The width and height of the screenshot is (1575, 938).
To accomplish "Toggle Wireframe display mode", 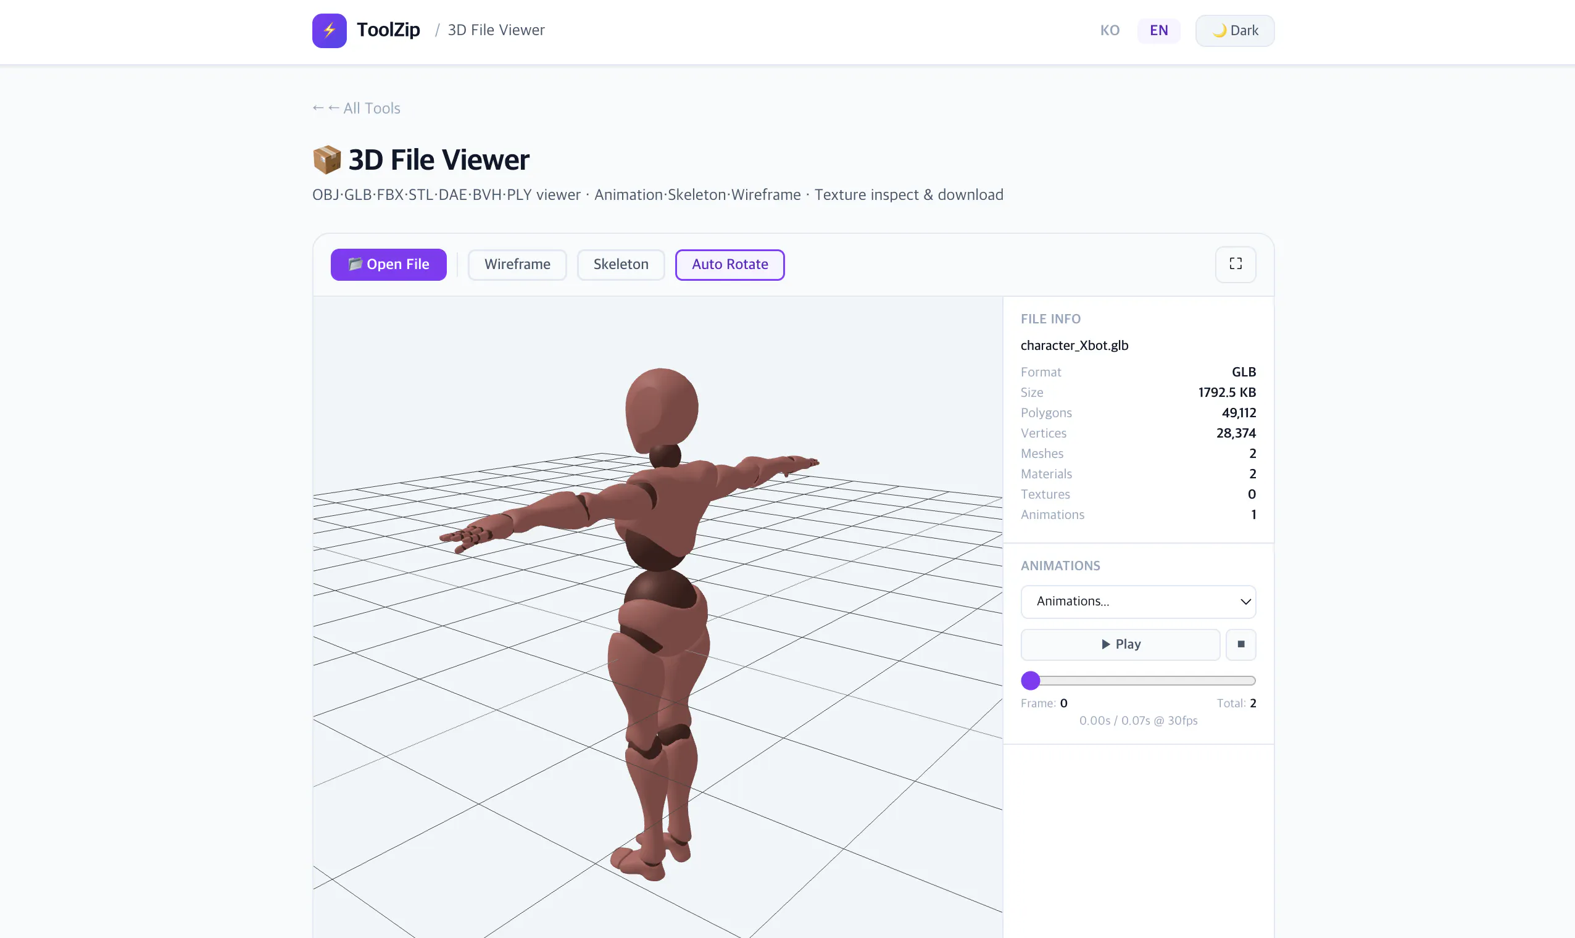I will click(x=517, y=264).
